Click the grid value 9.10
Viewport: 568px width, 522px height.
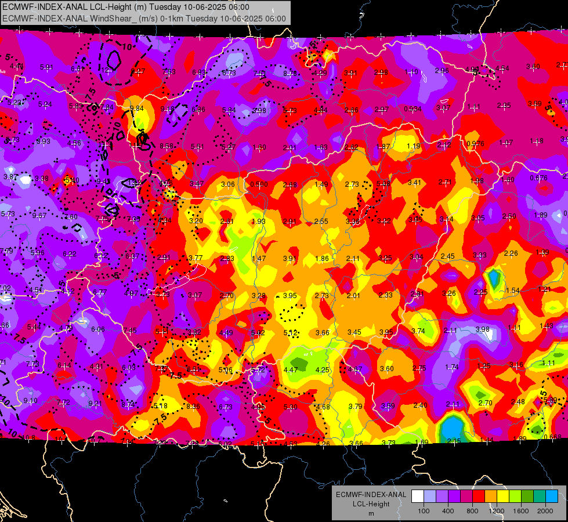click(30, 401)
